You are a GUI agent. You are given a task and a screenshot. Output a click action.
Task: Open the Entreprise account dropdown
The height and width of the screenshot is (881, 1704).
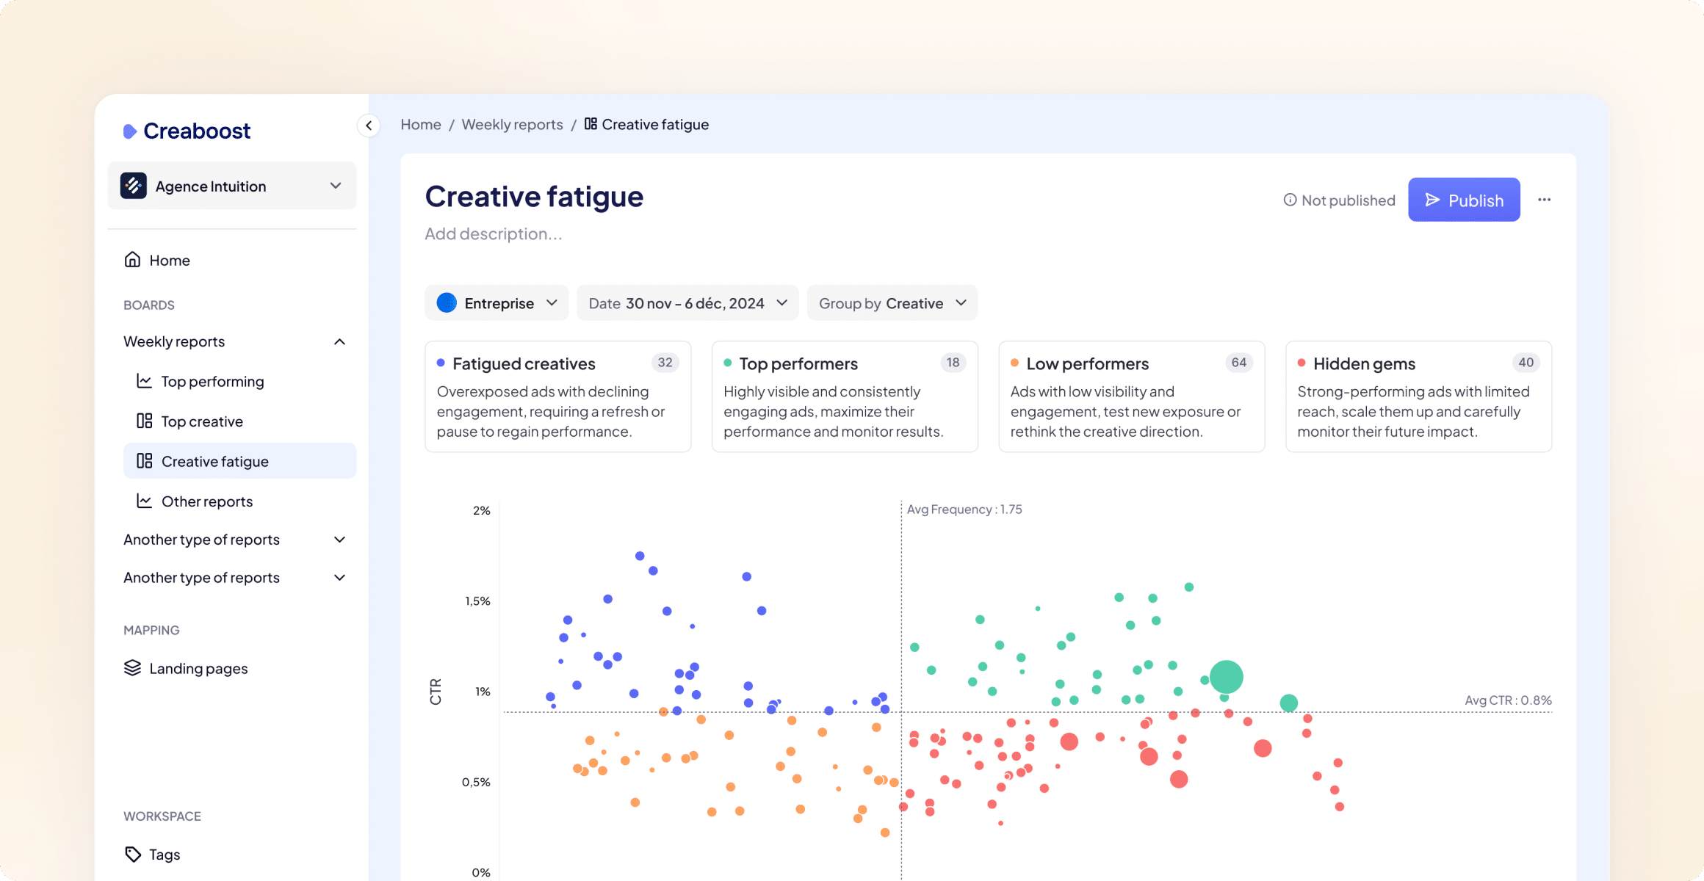coord(497,302)
